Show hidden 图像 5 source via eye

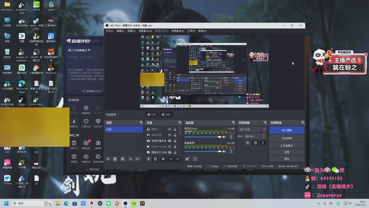click(170, 129)
